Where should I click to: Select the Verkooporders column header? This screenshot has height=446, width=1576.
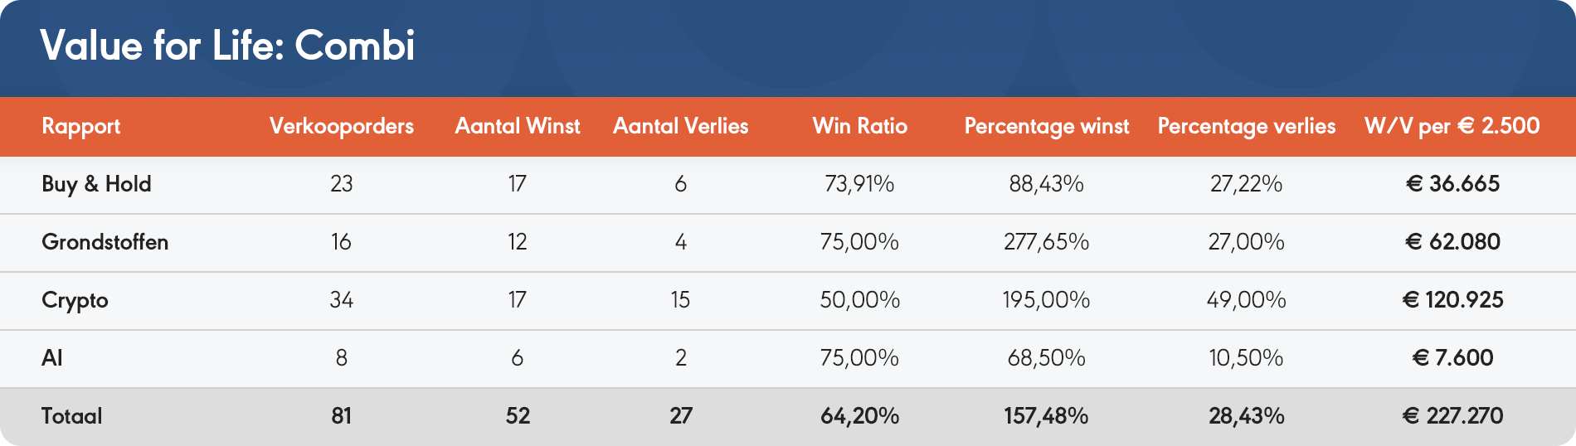342,126
